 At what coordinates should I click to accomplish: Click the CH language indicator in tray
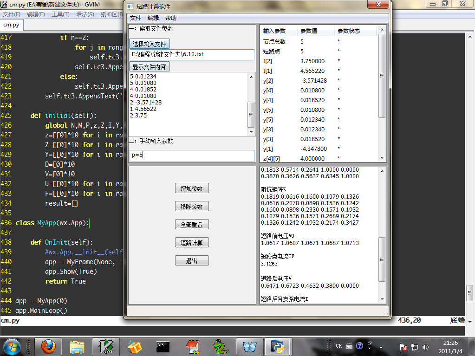click(x=338, y=346)
